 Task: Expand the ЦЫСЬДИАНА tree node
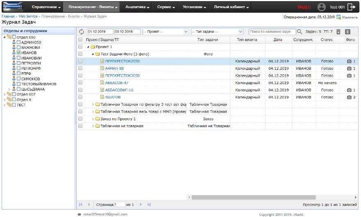coord(9,89)
